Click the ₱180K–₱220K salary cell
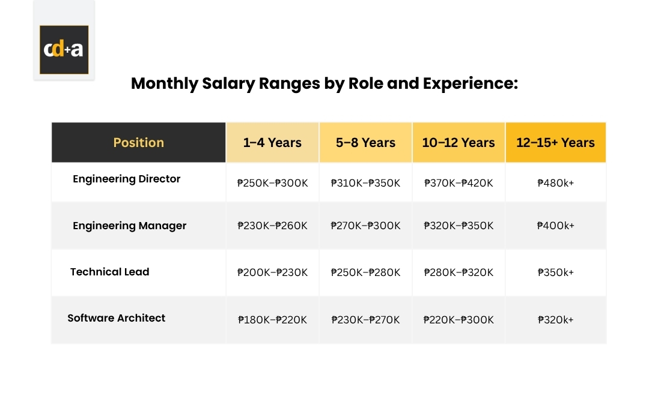Screen dimensions: 649x420 click(x=272, y=320)
